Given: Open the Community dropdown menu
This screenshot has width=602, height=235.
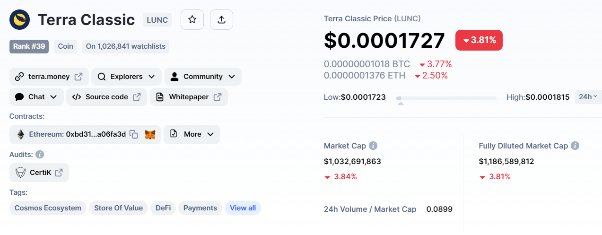Looking at the screenshot, I should point(203,77).
